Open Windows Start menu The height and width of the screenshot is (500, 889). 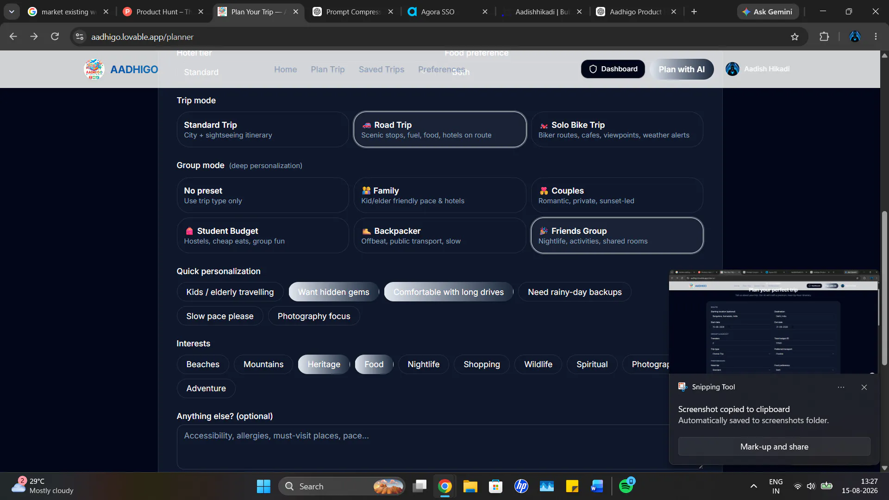[263, 487]
